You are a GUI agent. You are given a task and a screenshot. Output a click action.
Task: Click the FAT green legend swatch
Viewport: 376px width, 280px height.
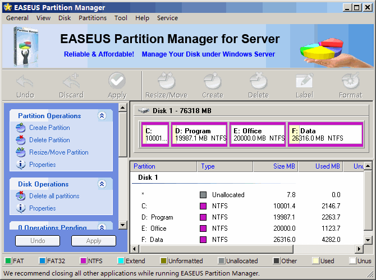[8, 260]
